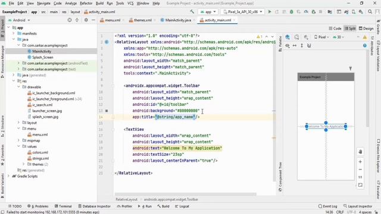The image size is (381, 214).
Task: Set preview zoom to 1:1
Action: click(x=360, y=177)
